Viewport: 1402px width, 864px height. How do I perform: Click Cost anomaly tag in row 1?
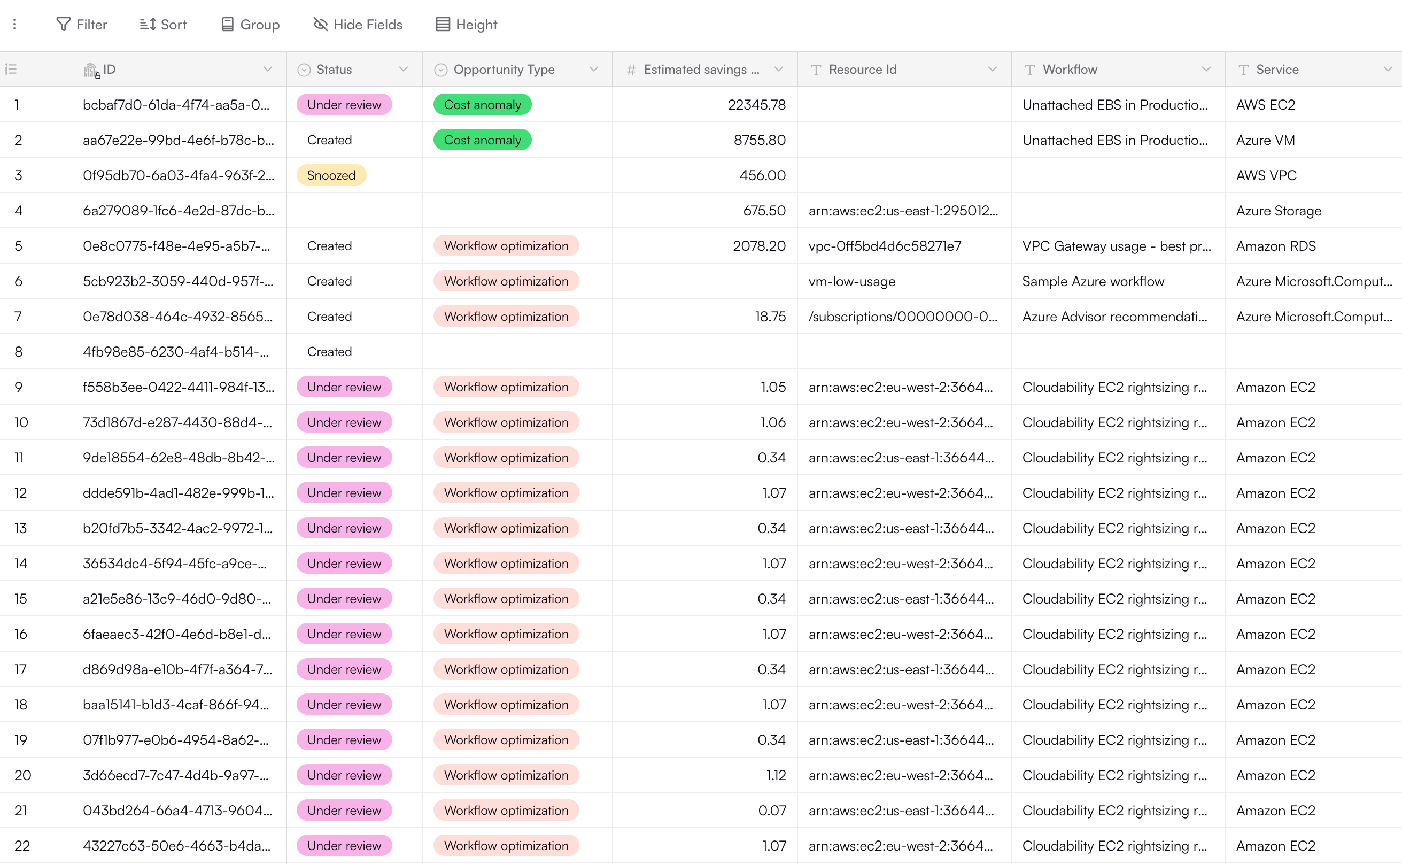tap(483, 105)
